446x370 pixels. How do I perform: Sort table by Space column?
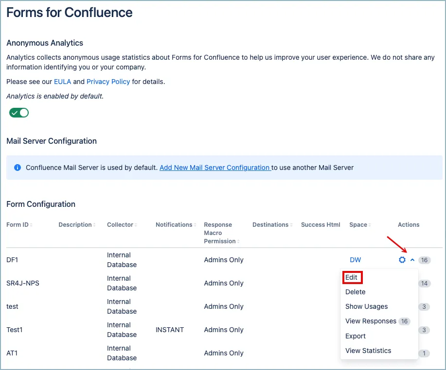(360, 225)
